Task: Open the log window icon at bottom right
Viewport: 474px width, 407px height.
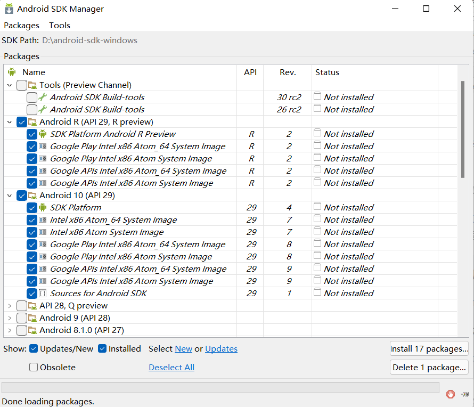Action: coord(465,394)
